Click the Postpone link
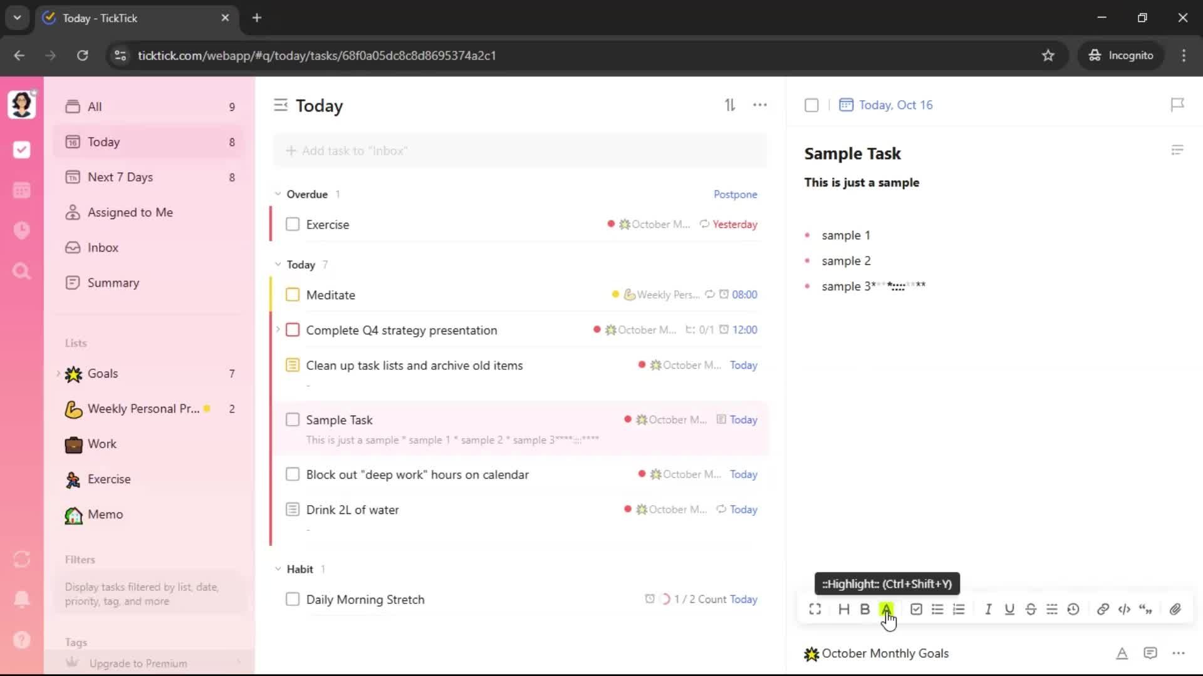Image resolution: width=1203 pixels, height=676 pixels. point(735,194)
